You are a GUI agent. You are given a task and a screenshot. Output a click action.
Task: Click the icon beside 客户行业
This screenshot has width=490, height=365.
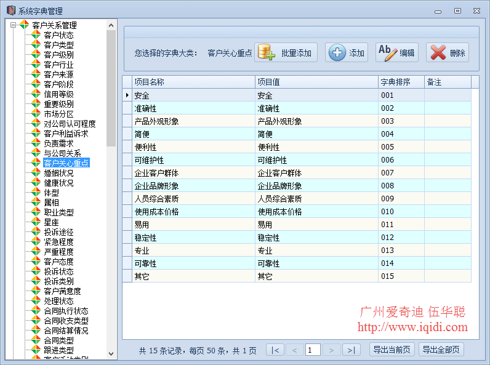(x=36, y=65)
